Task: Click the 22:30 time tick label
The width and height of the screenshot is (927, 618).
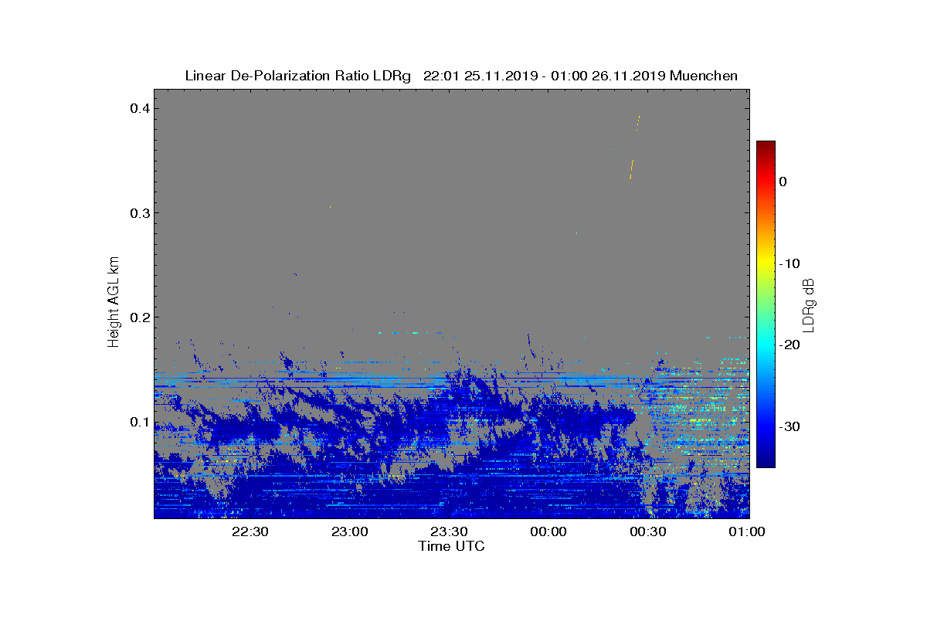Action: 250,531
